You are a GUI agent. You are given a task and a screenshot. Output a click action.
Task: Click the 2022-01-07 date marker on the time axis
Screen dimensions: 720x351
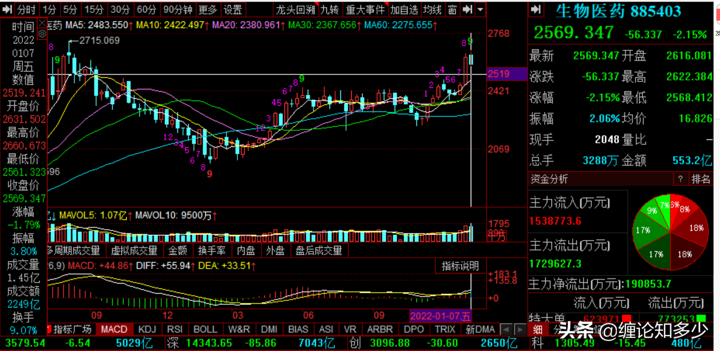point(441,315)
